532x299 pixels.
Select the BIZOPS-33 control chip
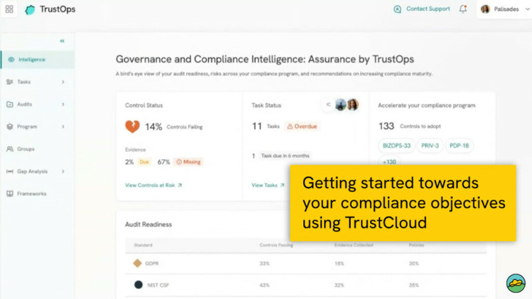point(396,145)
